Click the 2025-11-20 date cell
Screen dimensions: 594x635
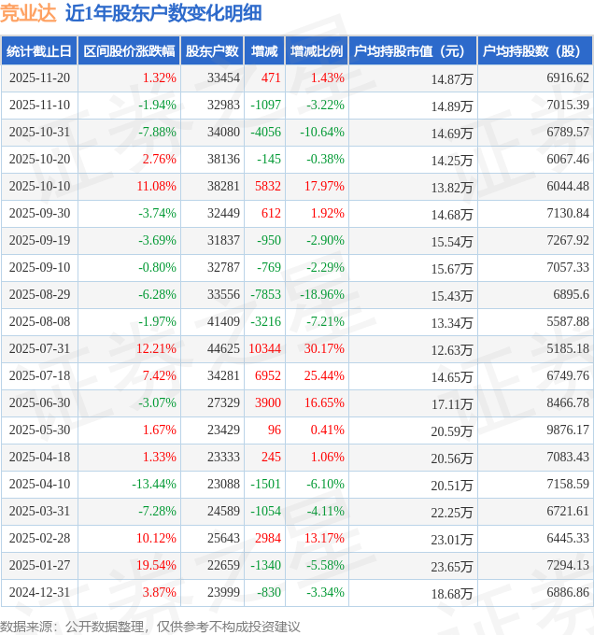pyautogui.click(x=39, y=78)
